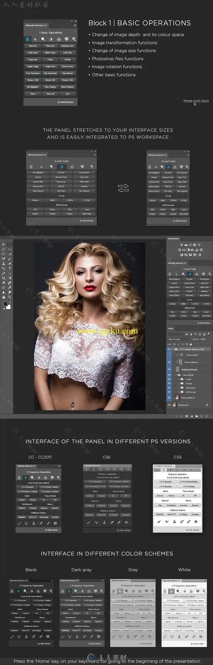Click the pulse-wave icon in CC-CC2017 panel

point(26,478)
